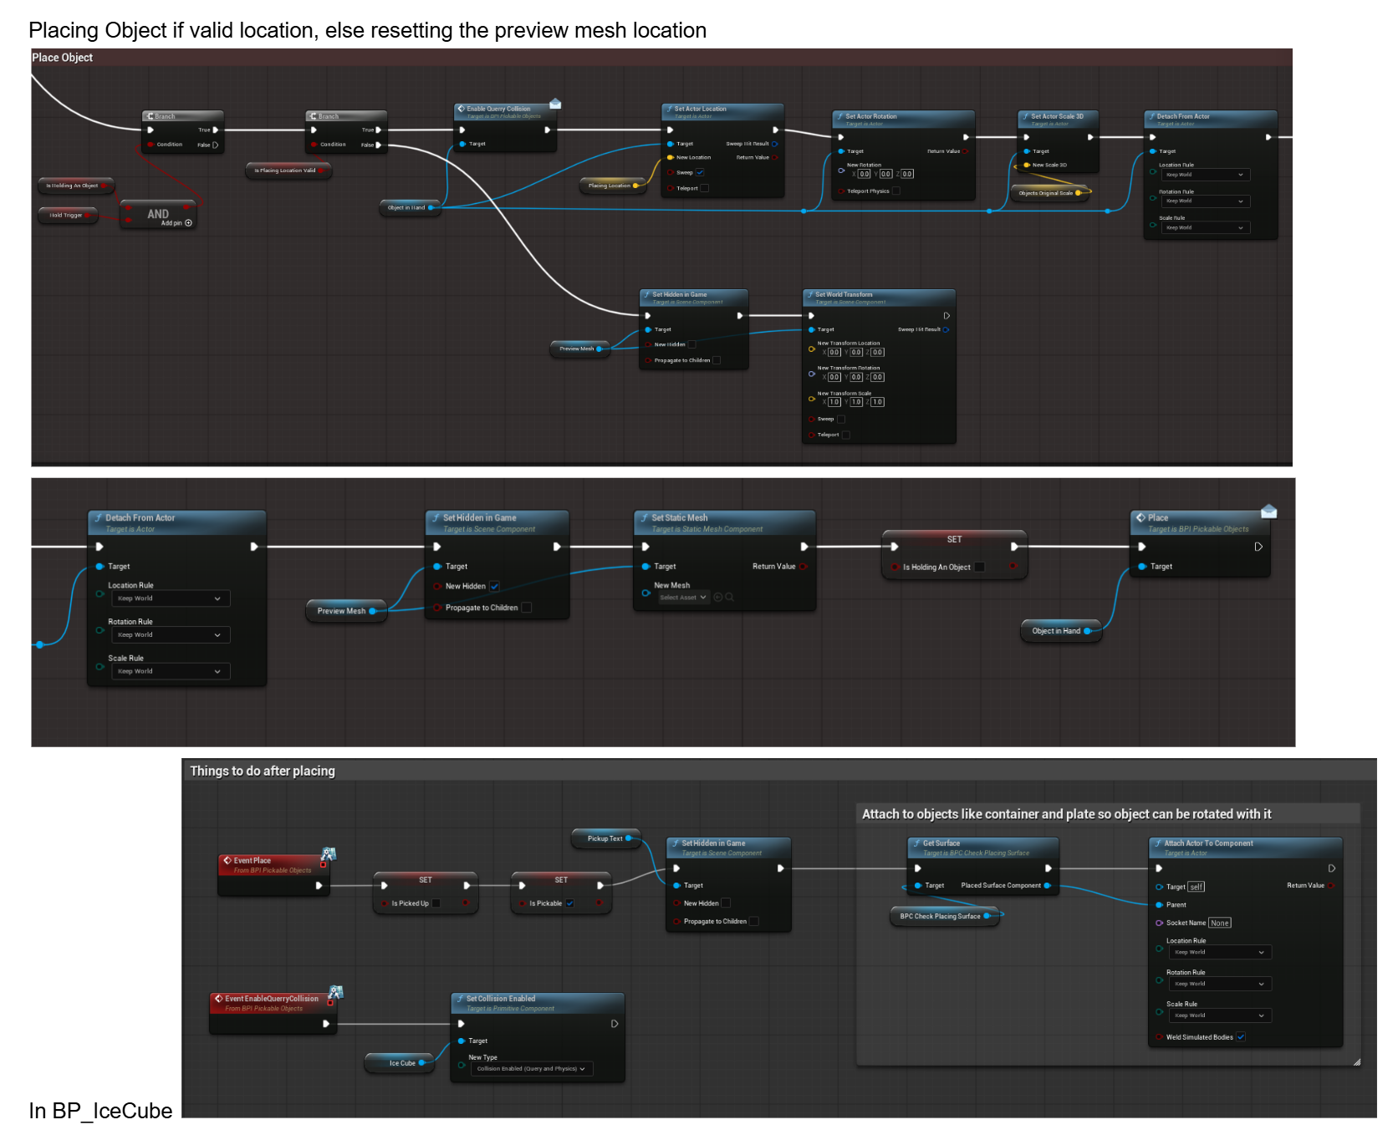Click the envelope icon on Enable Query Collision node
Viewport: 1398px width, 1135px height.
point(555,104)
